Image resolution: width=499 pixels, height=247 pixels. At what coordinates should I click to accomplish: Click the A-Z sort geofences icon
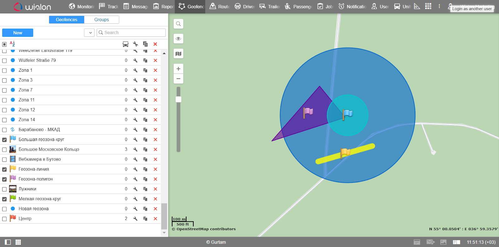click(x=12, y=44)
